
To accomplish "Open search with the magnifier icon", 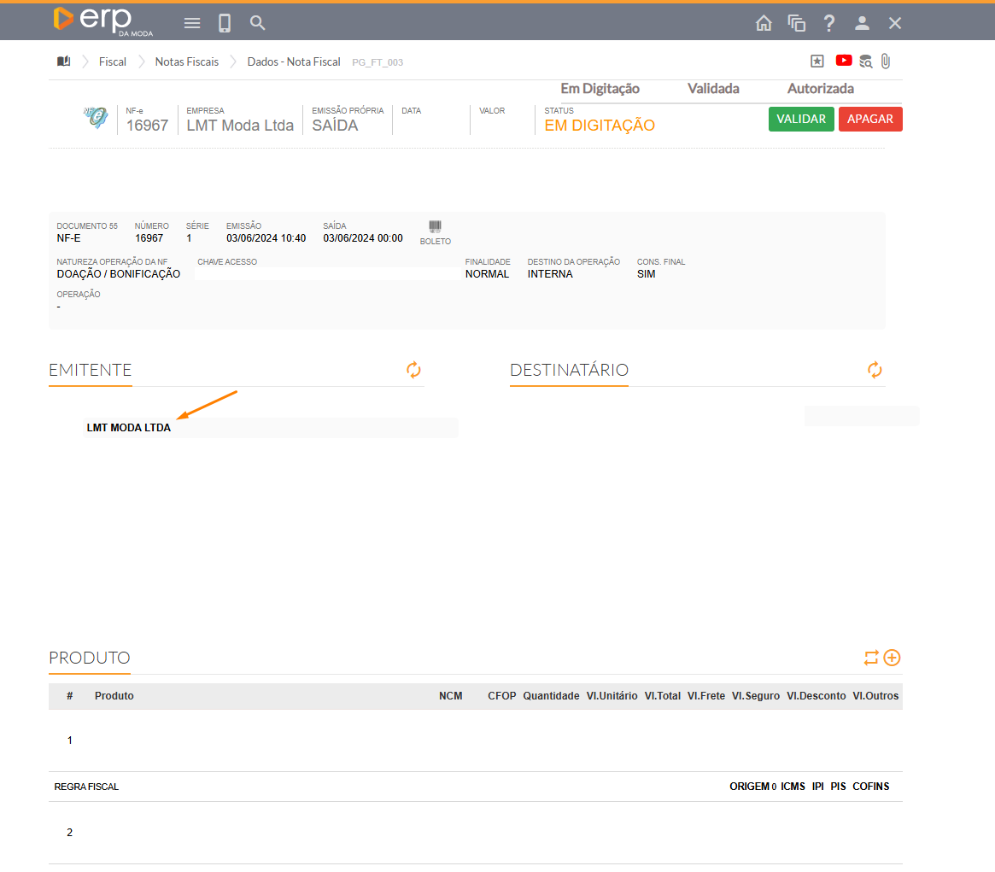I will pyautogui.click(x=258, y=23).
